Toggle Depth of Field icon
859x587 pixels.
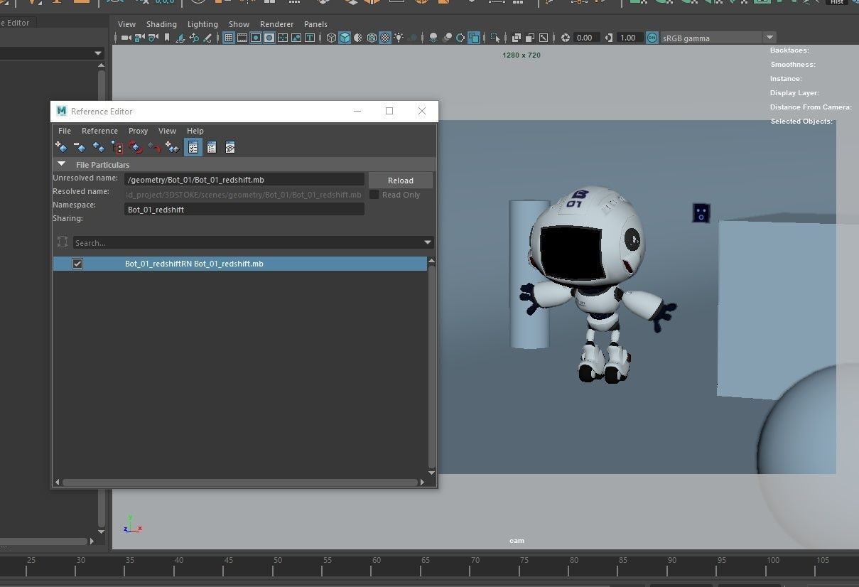pos(474,38)
